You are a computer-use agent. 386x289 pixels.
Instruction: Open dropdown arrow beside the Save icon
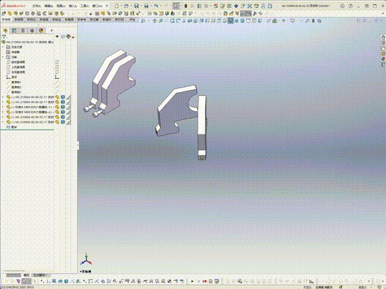point(141,6)
